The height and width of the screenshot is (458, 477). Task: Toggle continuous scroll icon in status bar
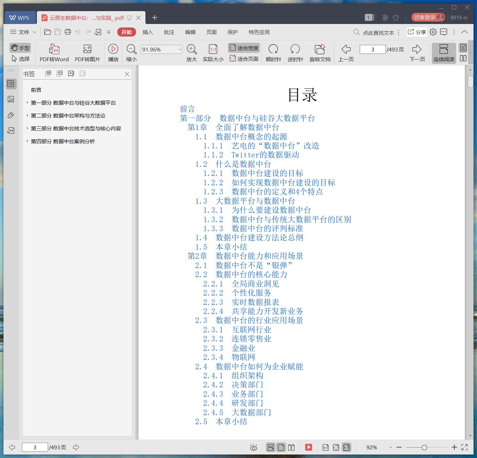[x=271, y=447]
